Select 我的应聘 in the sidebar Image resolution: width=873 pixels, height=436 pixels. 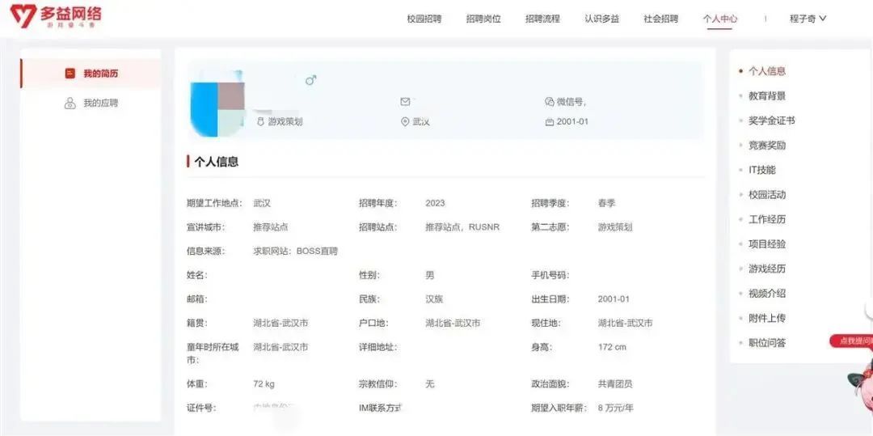coord(100,104)
